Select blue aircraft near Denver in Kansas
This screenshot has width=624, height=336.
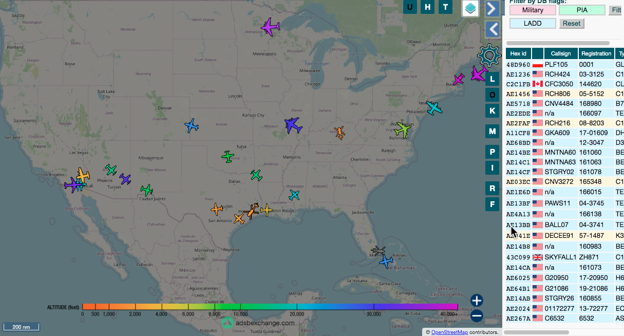point(192,125)
